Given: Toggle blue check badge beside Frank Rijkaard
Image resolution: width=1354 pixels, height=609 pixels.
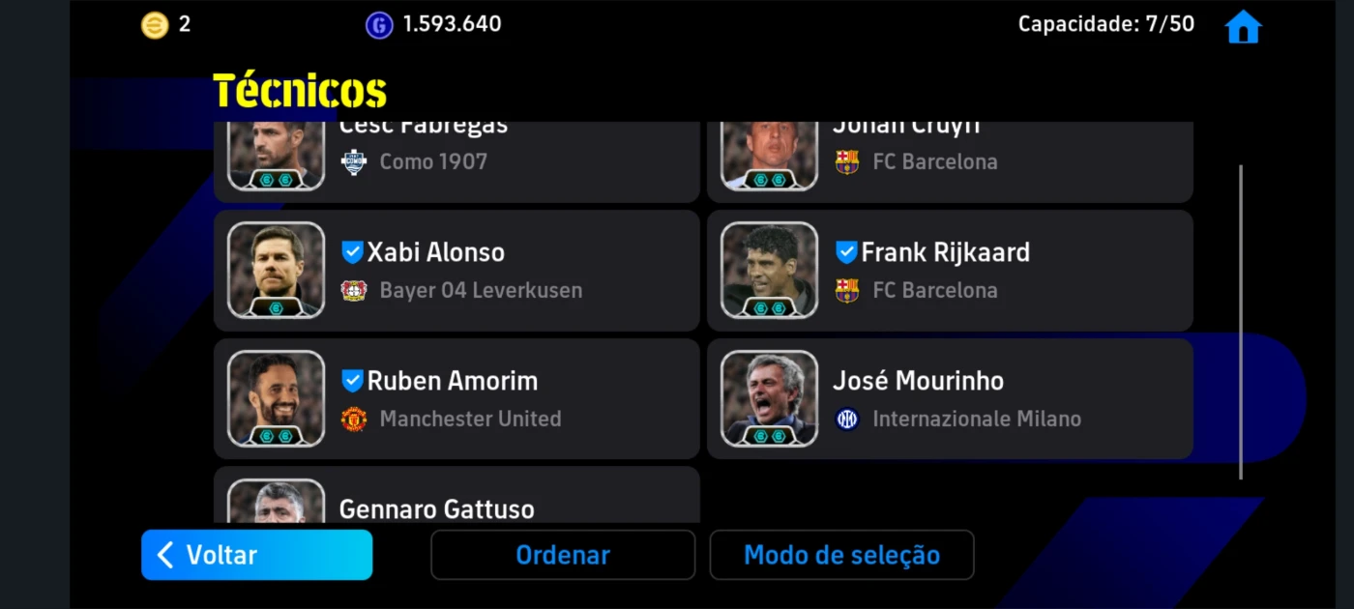Looking at the screenshot, I should 846,252.
